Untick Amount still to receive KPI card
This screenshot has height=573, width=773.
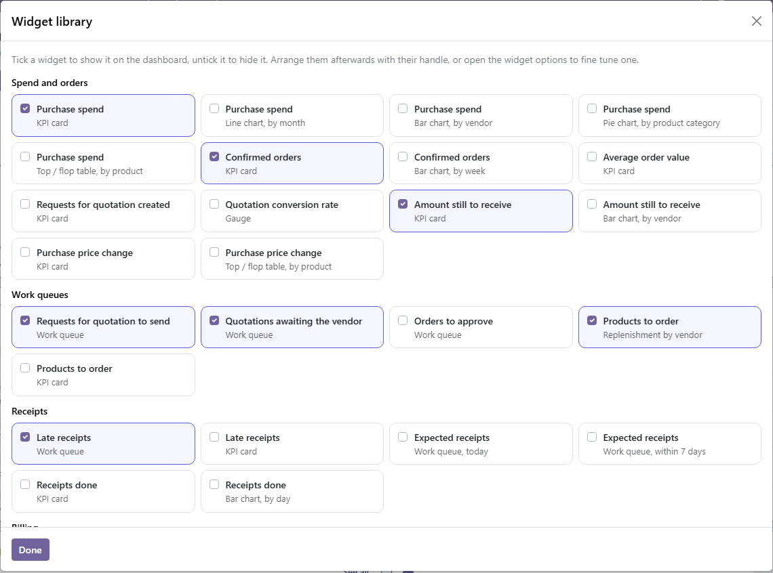point(403,205)
